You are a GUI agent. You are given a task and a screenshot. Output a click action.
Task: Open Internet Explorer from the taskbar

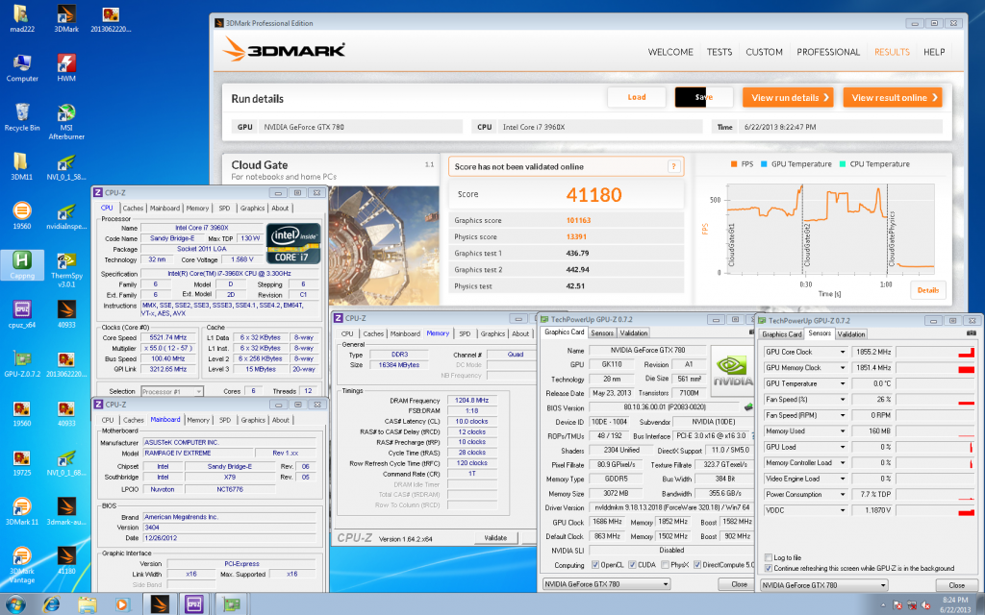coord(51,603)
